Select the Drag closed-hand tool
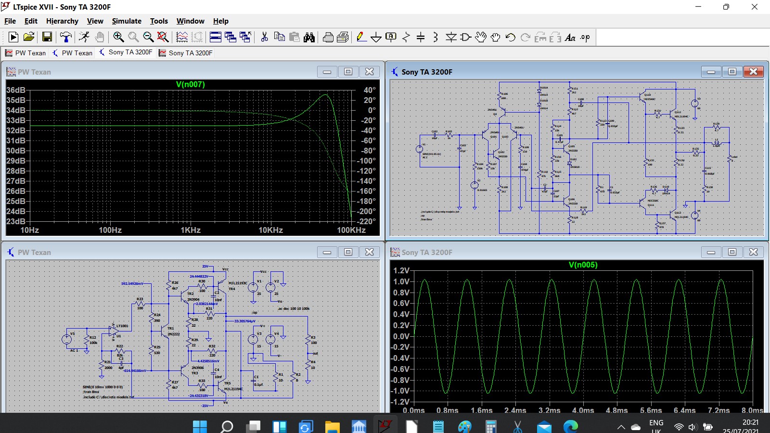770x433 pixels. pyautogui.click(x=496, y=37)
